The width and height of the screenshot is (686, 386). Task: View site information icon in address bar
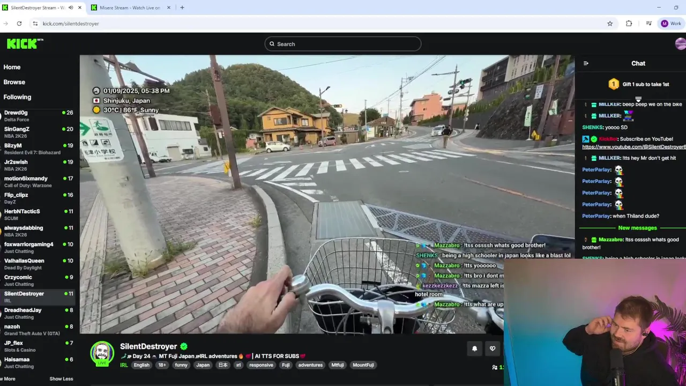(35, 24)
